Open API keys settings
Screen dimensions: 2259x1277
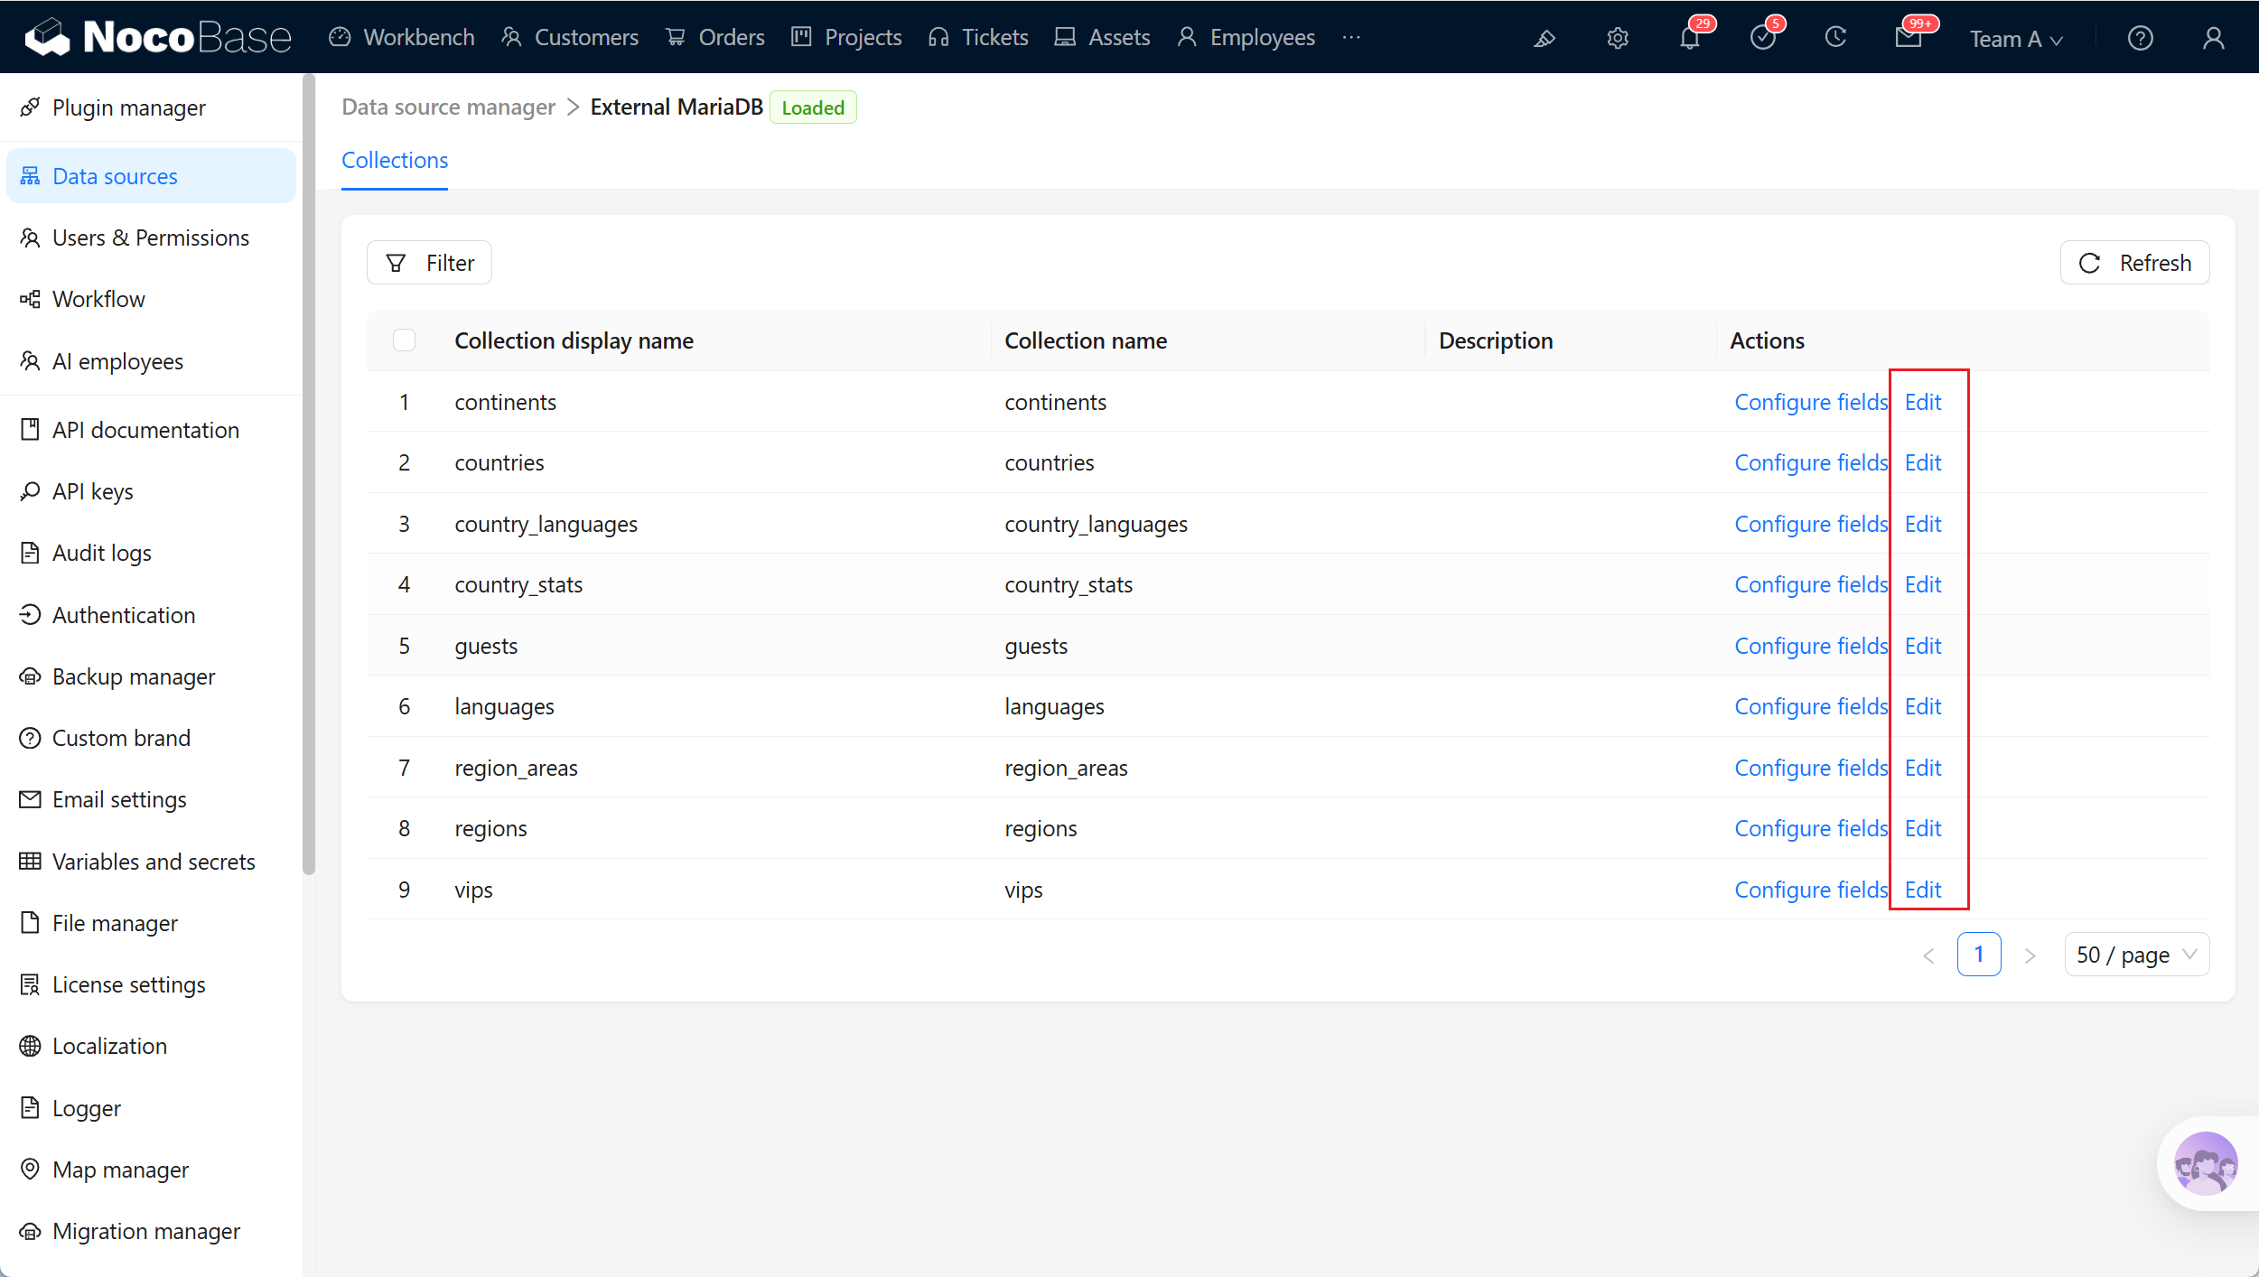click(x=151, y=491)
